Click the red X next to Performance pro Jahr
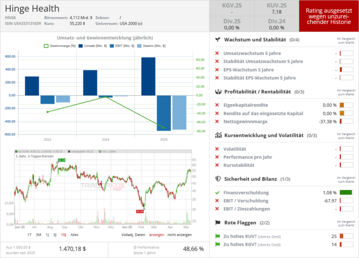 coord(217,157)
